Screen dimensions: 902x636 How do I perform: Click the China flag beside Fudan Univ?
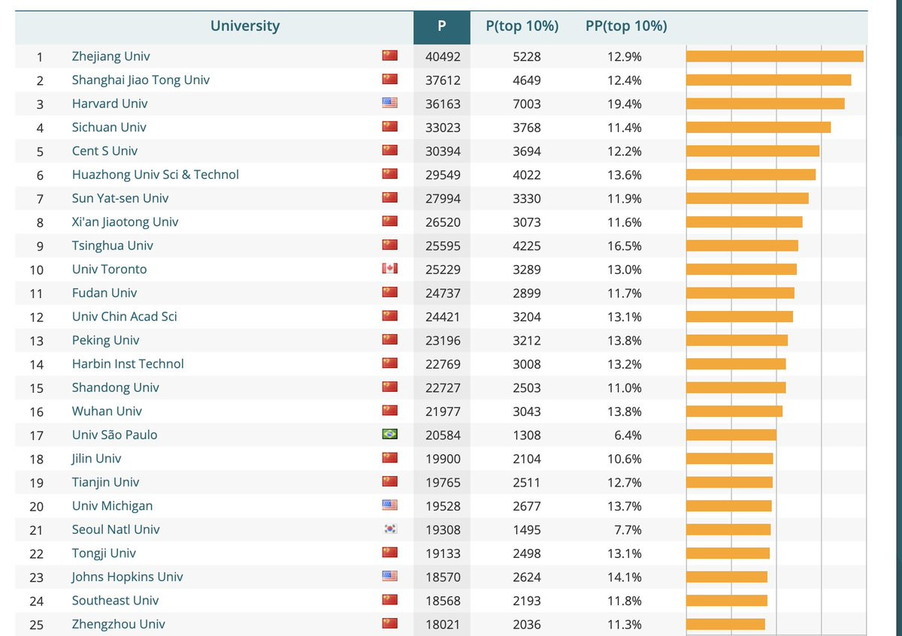pos(389,292)
